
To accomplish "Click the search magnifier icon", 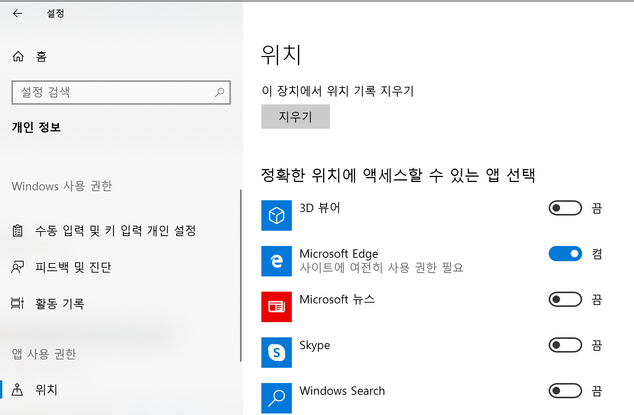I will [219, 92].
